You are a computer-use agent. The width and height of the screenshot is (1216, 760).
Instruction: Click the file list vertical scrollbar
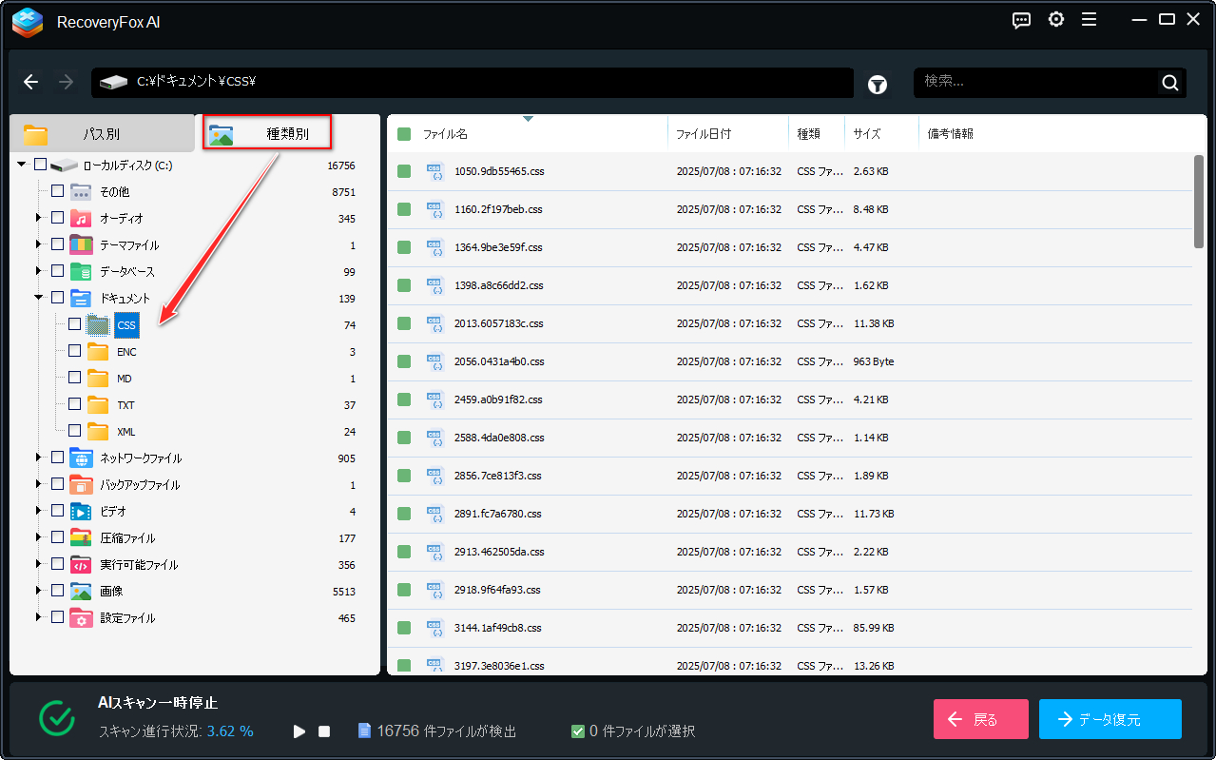click(x=1198, y=202)
